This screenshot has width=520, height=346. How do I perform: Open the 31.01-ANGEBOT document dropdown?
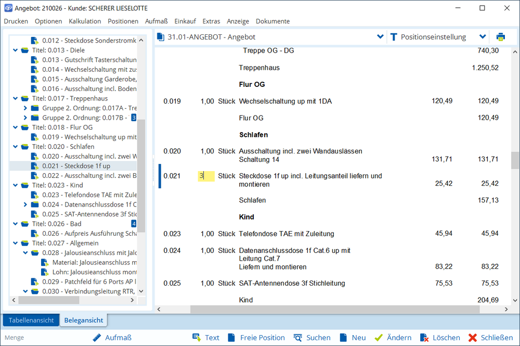(x=380, y=37)
